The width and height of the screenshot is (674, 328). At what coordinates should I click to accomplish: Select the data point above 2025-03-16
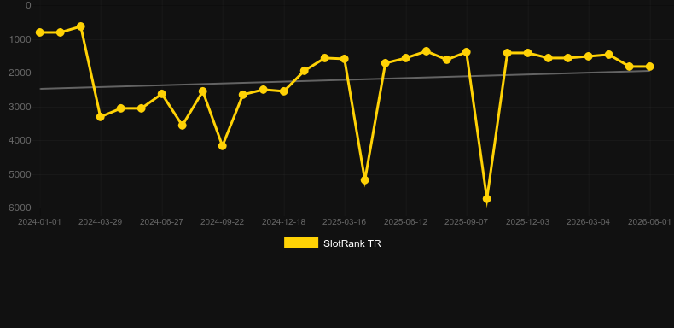pos(345,59)
